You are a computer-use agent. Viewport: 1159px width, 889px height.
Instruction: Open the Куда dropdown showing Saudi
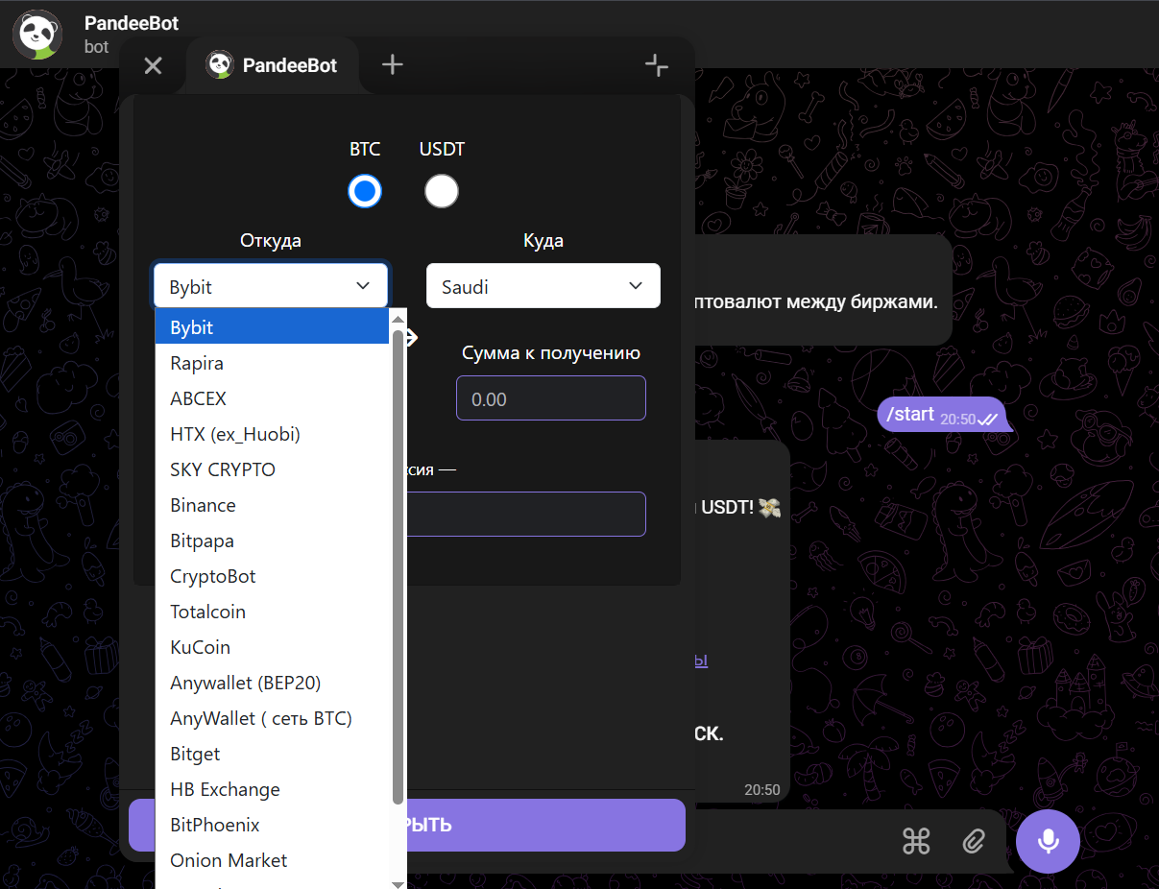pyautogui.click(x=543, y=286)
